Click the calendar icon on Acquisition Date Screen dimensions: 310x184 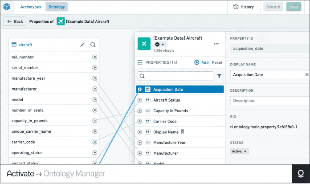click(147, 90)
